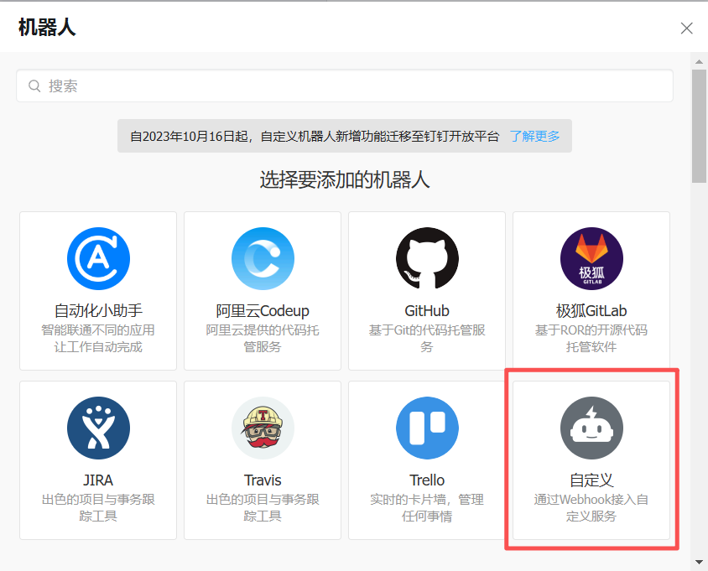Click the 极狐GitLab card title

[591, 310]
